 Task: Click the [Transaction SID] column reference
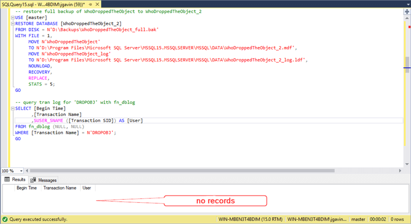point(91,121)
